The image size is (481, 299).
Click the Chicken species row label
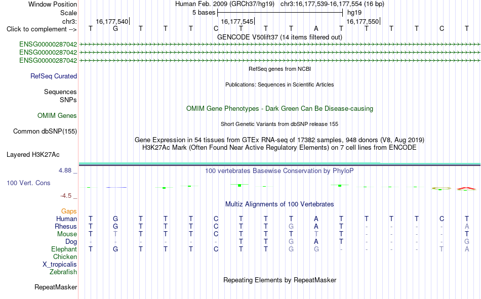[65, 257]
